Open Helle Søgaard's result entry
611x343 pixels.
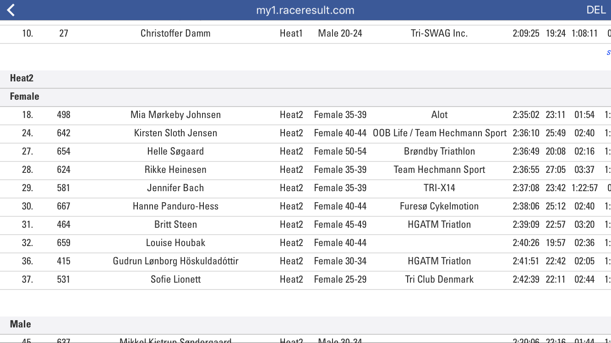coord(175,151)
